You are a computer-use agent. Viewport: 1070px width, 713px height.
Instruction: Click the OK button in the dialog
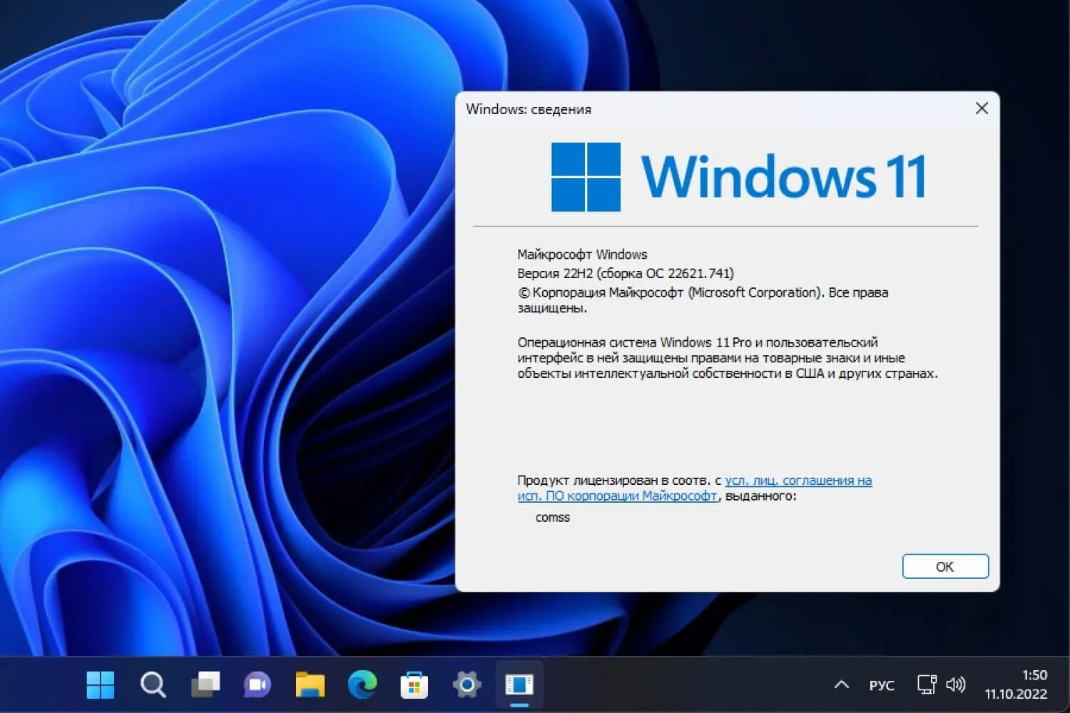tap(945, 566)
